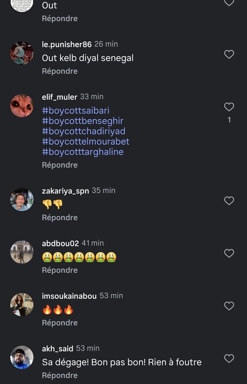
Task: Tap imsoukainabou's avatar
Action: coord(22,305)
